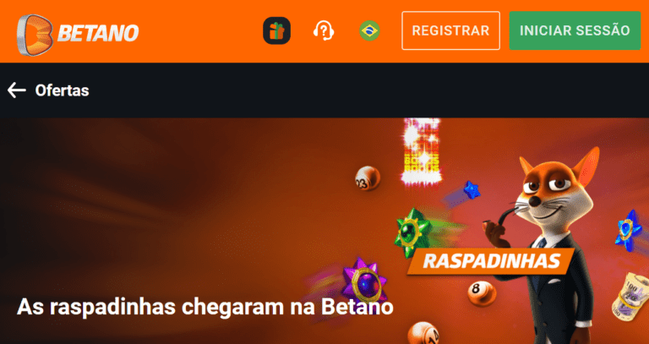
Task: Click the green star gem
Action: click(413, 232)
